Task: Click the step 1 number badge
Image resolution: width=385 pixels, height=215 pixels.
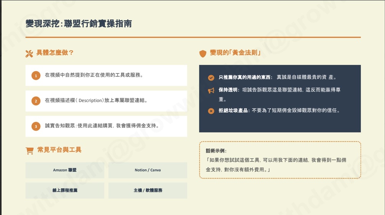Action: click(36, 75)
